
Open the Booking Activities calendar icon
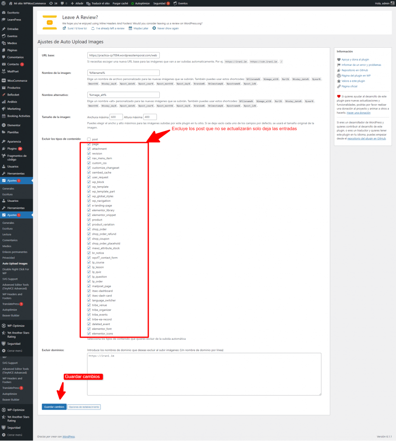pos(4,116)
